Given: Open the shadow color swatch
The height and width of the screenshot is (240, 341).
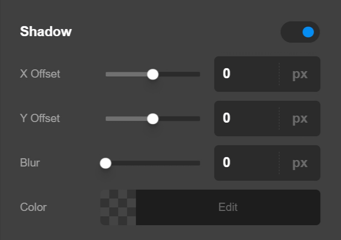Looking at the screenshot, I should point(228,207).
